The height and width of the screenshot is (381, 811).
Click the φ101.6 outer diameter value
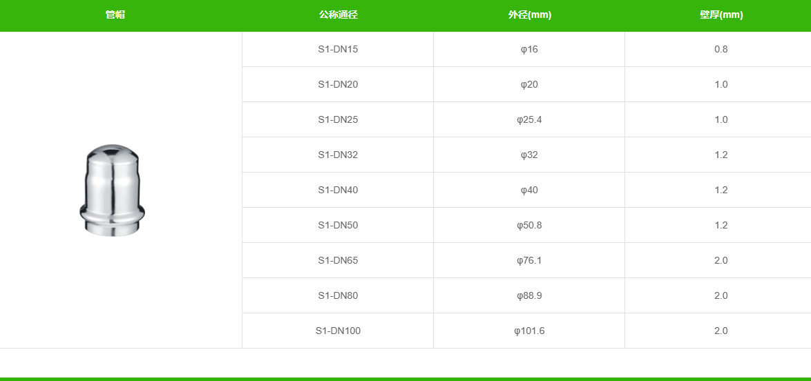tap(529, 331)
